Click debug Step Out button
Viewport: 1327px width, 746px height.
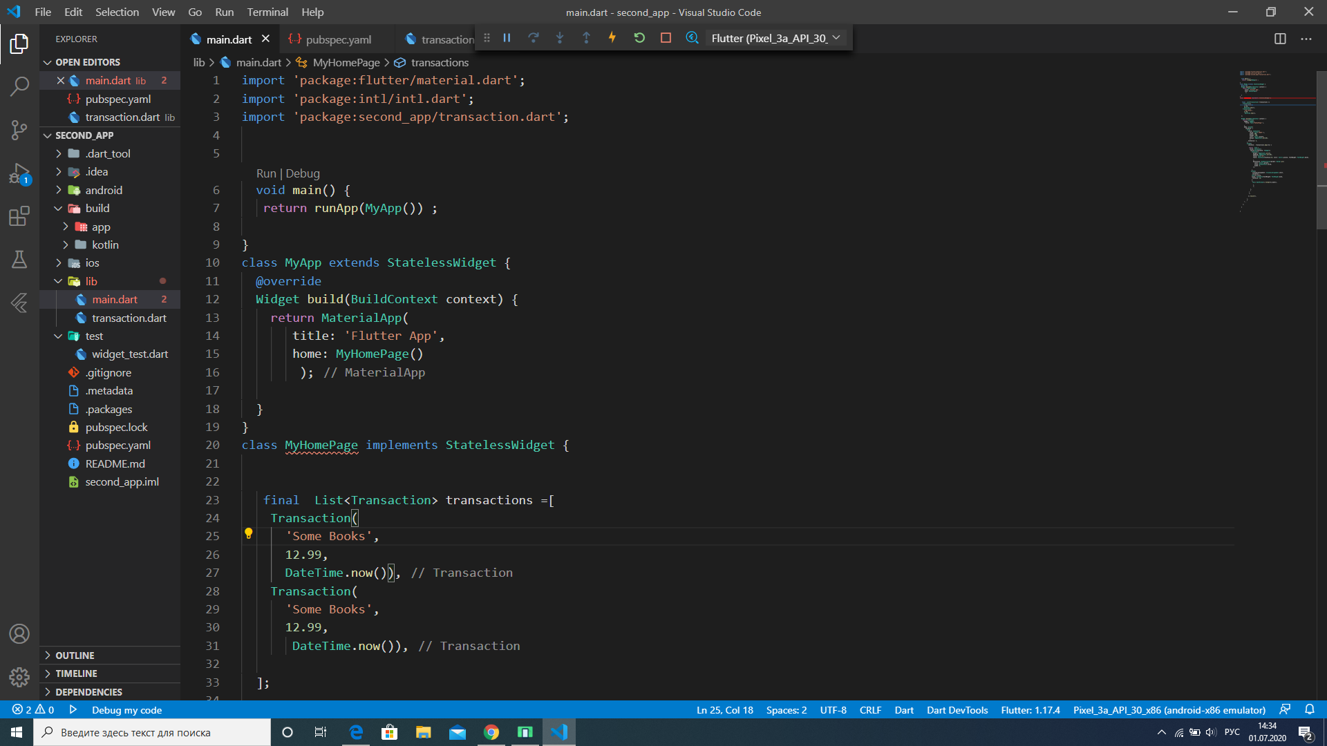pyautogui.click(x=586, y=38)
